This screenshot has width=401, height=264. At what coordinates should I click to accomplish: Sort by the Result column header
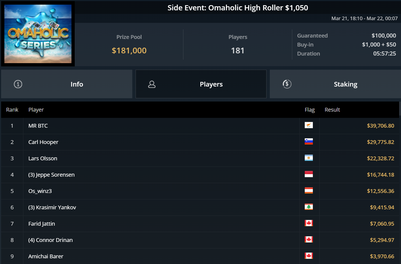(332, 110)
